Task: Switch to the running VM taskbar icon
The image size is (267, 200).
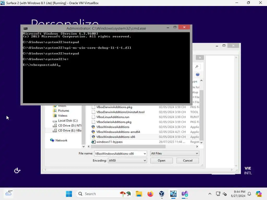Action: (x=173, y=194)
